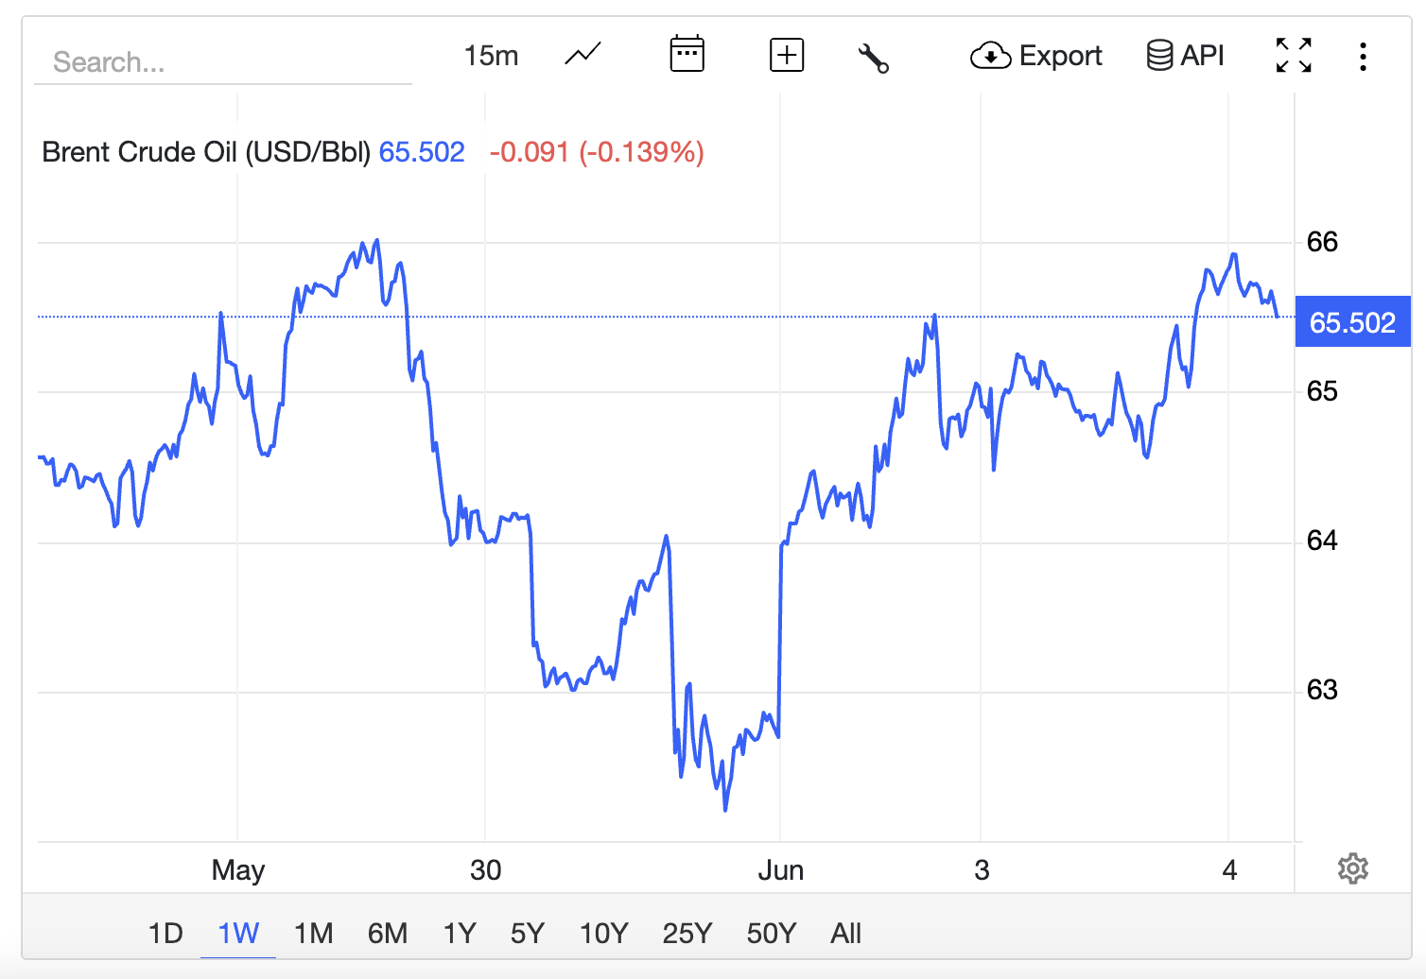Select the All time range
This screenshot has width=1426, height=979.
846,934
